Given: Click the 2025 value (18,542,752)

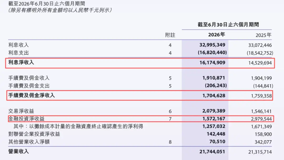Looking at the screenshot, I should tap(260, 53).
